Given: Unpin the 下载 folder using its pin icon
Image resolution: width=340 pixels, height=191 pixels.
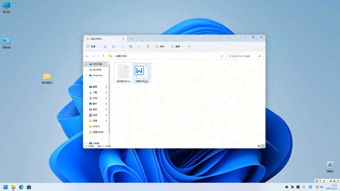Looking at the screenshot, I should click(x=106, y=92).
